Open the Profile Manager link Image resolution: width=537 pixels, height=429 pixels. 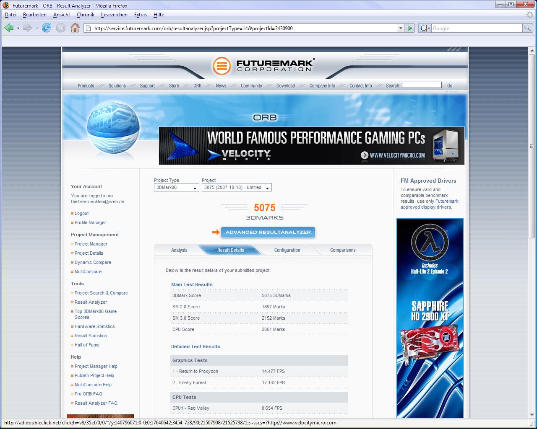90,222
